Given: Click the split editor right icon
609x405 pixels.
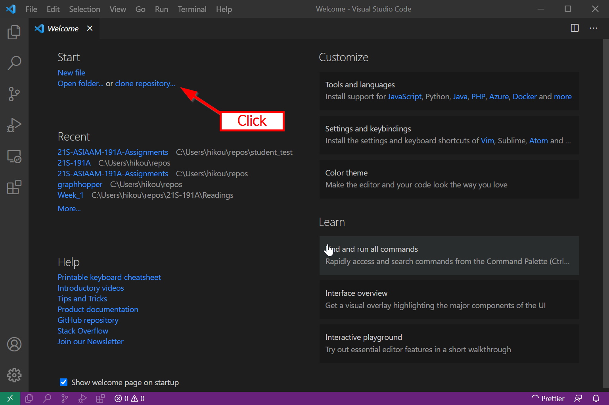Looking at the screenshot, I should pyautogui.click(x=575, y=28).
